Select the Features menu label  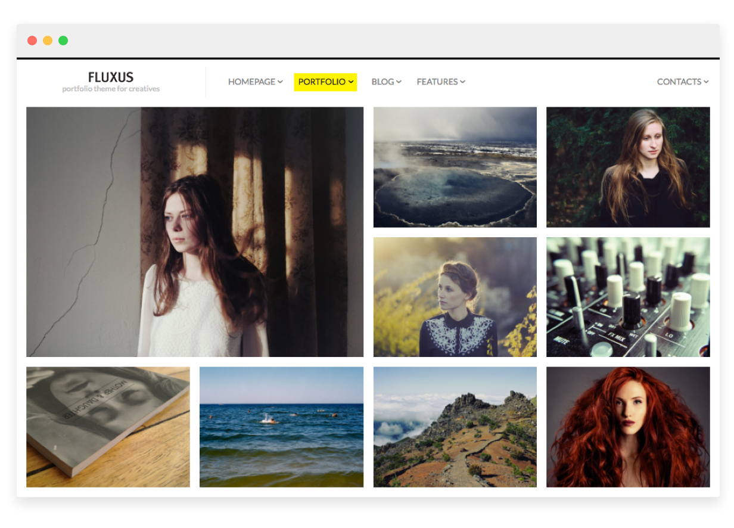tap(437, 82)
